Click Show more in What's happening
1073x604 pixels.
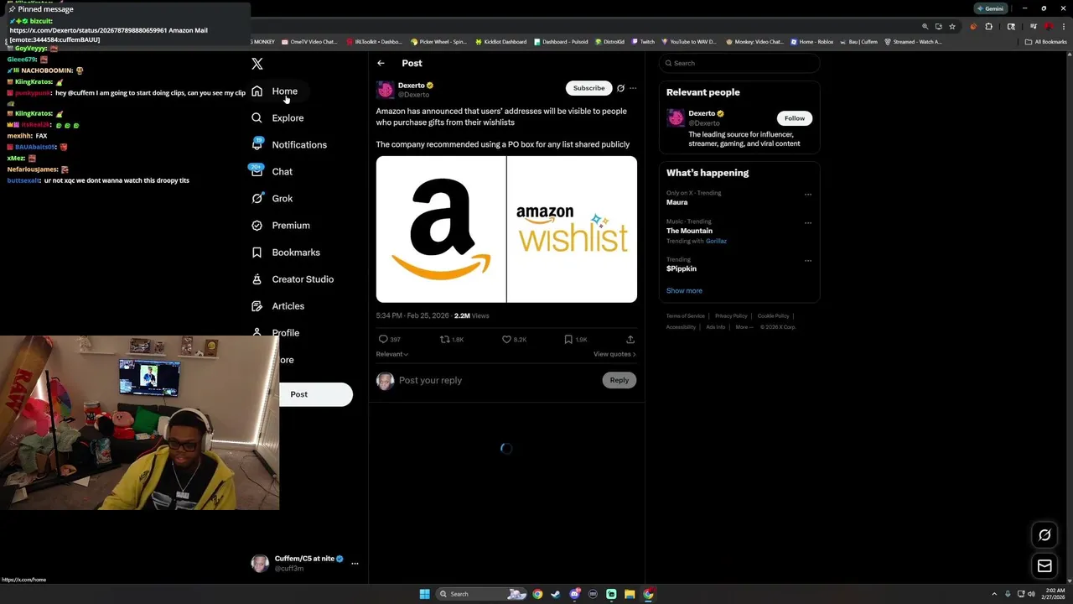(684, 290)
